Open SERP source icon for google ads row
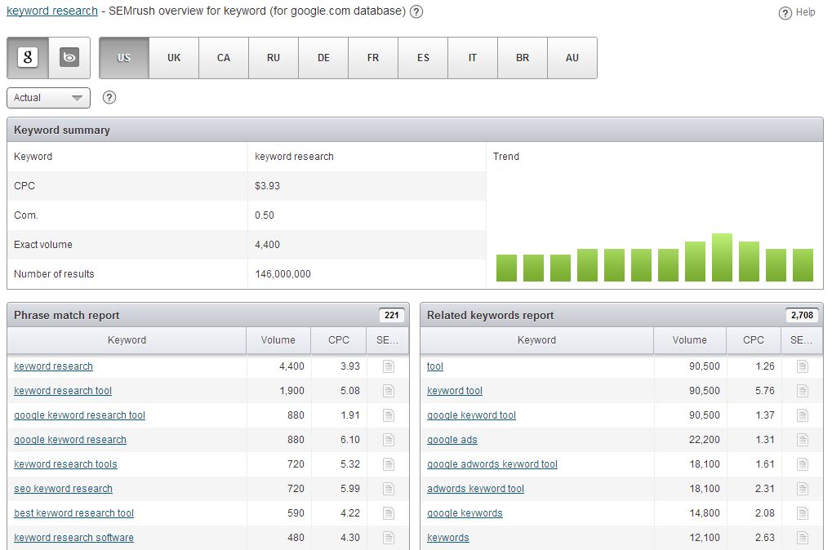This screenshot has width=832, height=550. [x=803, y=440]
